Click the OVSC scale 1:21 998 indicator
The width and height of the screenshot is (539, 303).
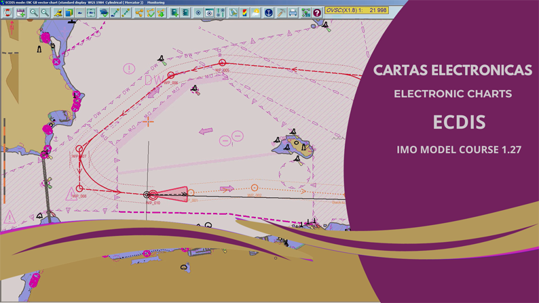[x=357, y=10]
